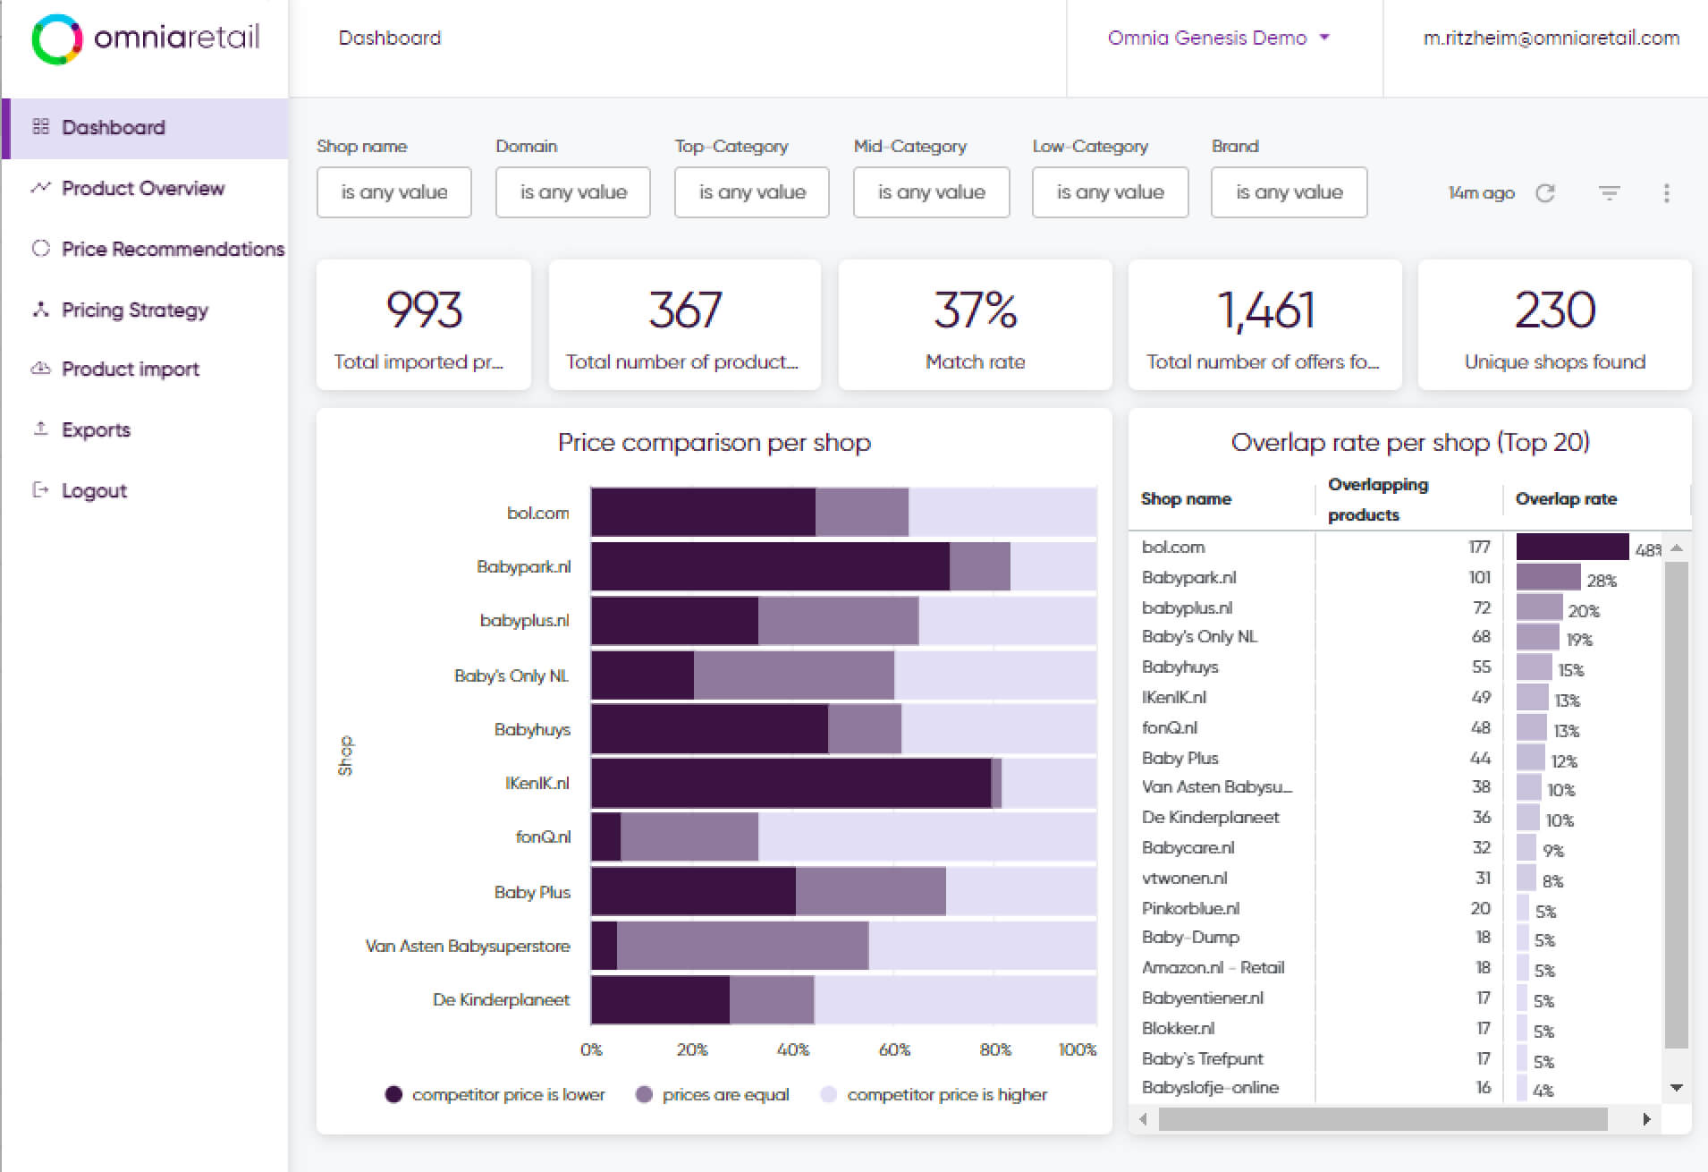Sort table by Shop name column
Image resolution: width=1708 pixels, height=1172 pixels.
[x=1186, y=499]
